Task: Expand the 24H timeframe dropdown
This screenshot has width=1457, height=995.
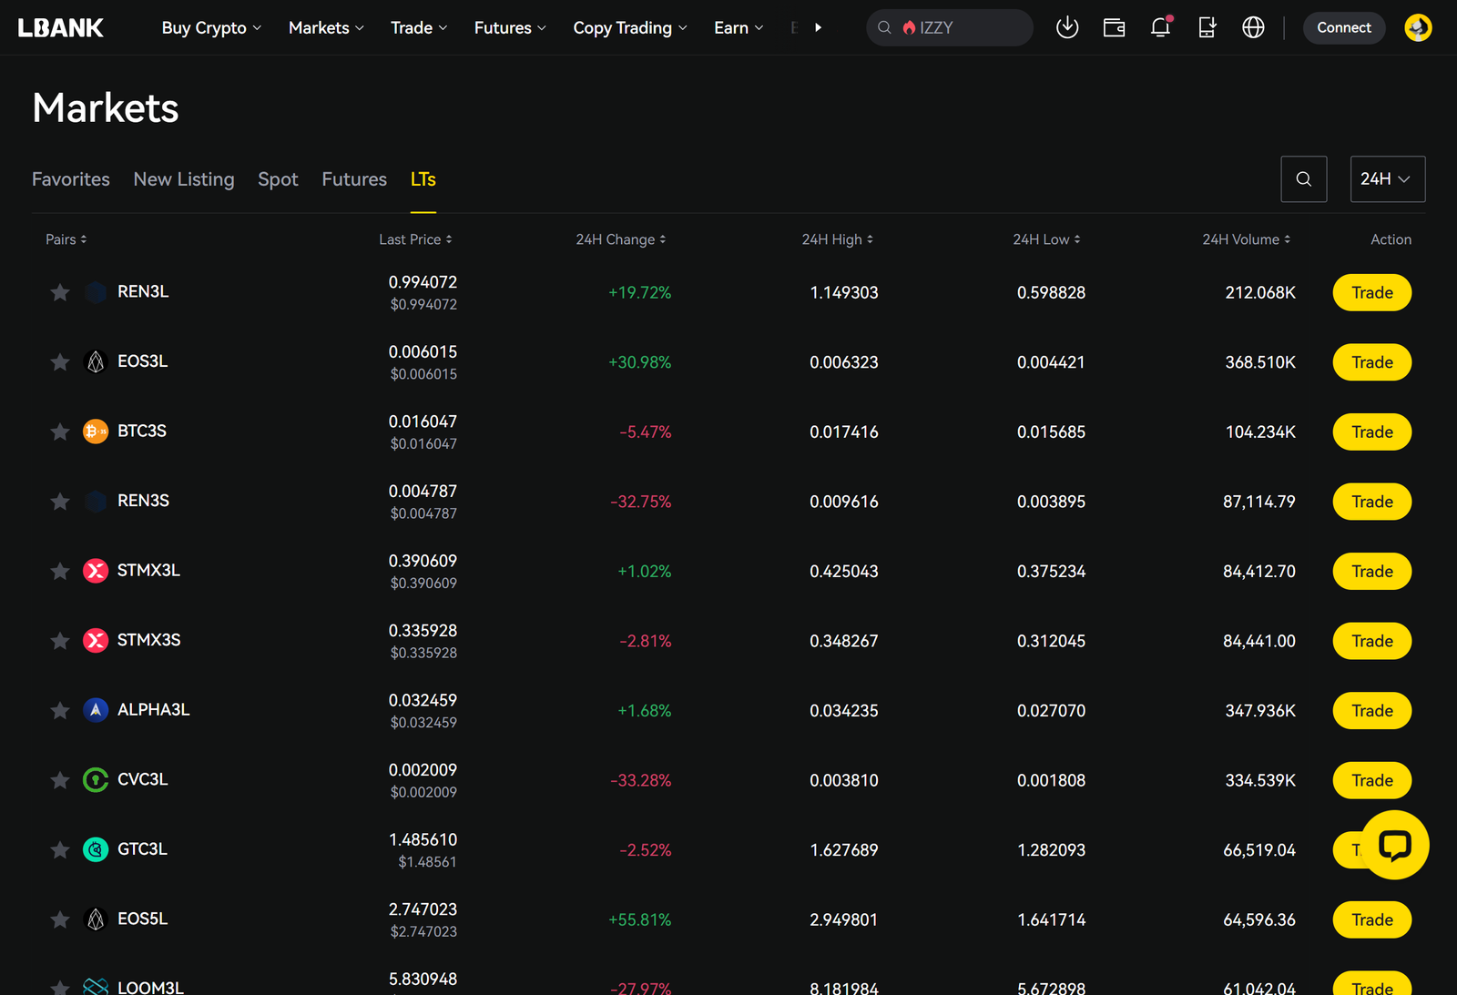Action: coord(1387,179)
